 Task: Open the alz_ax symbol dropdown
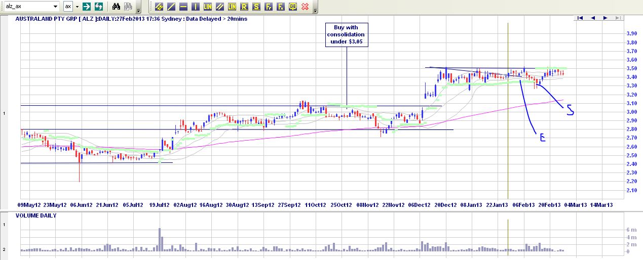click(x=56, y=7)
